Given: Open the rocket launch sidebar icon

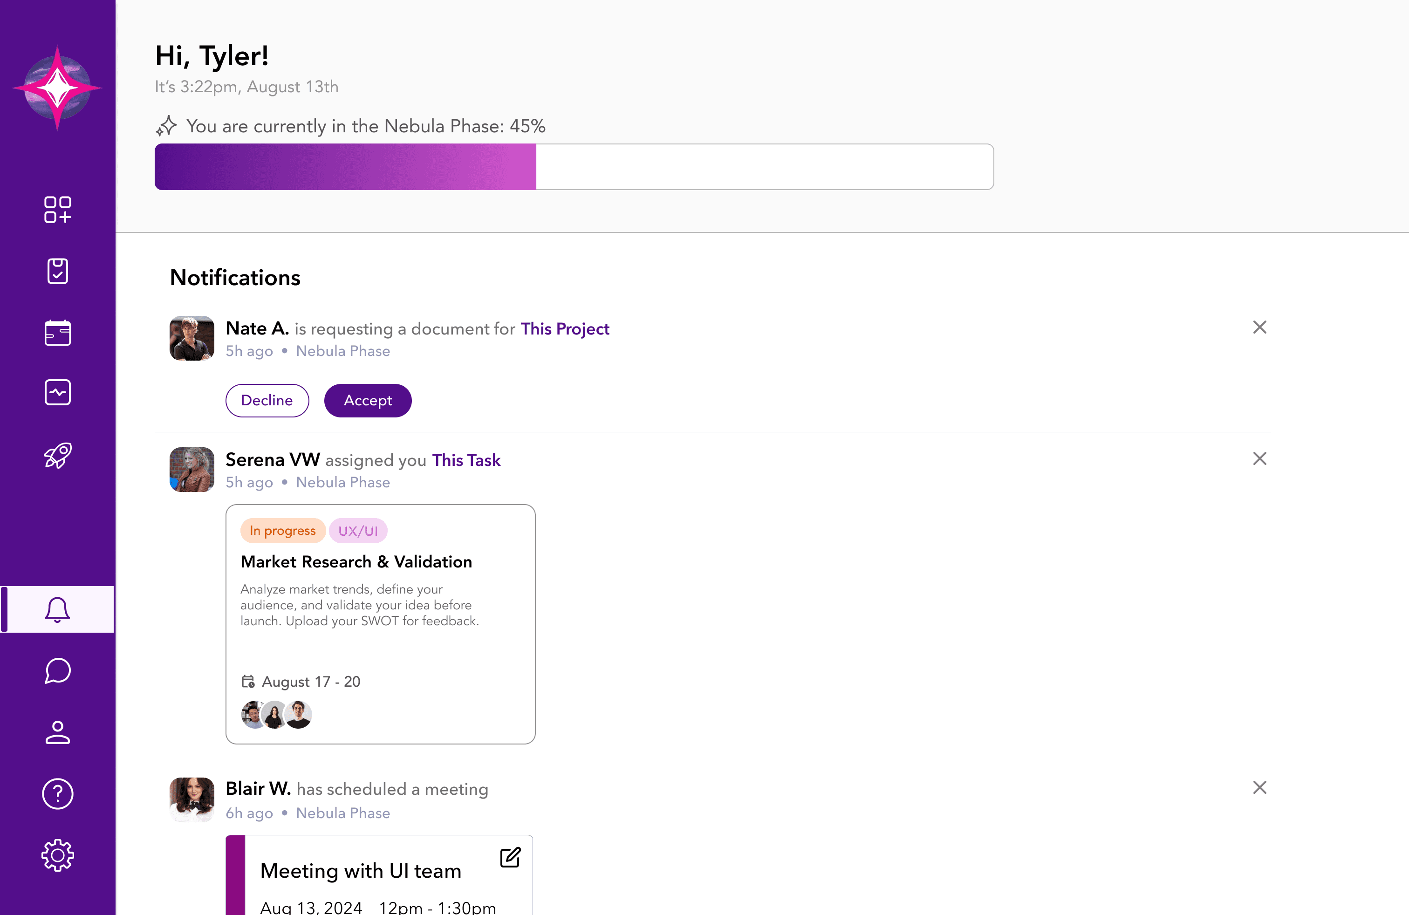Looking at the screenshot, I should pyautogui.click(x=57, y=455).
